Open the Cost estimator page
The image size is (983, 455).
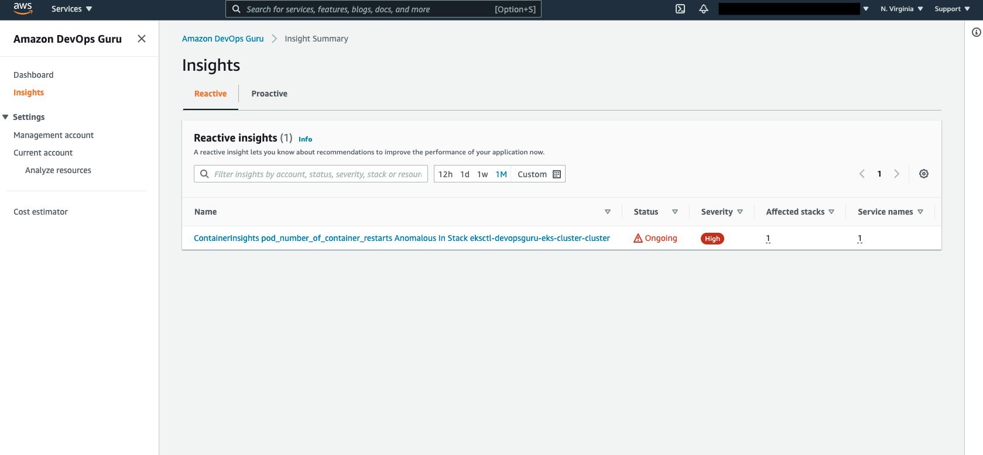(x=40, y=212)
